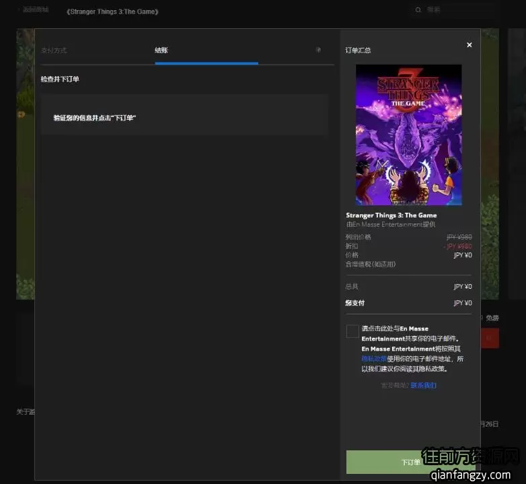This screenshot has width=526, height=484.
Task: Click the 验证您的信息并点击"下订单" message
Action: (x=95, y=118)
